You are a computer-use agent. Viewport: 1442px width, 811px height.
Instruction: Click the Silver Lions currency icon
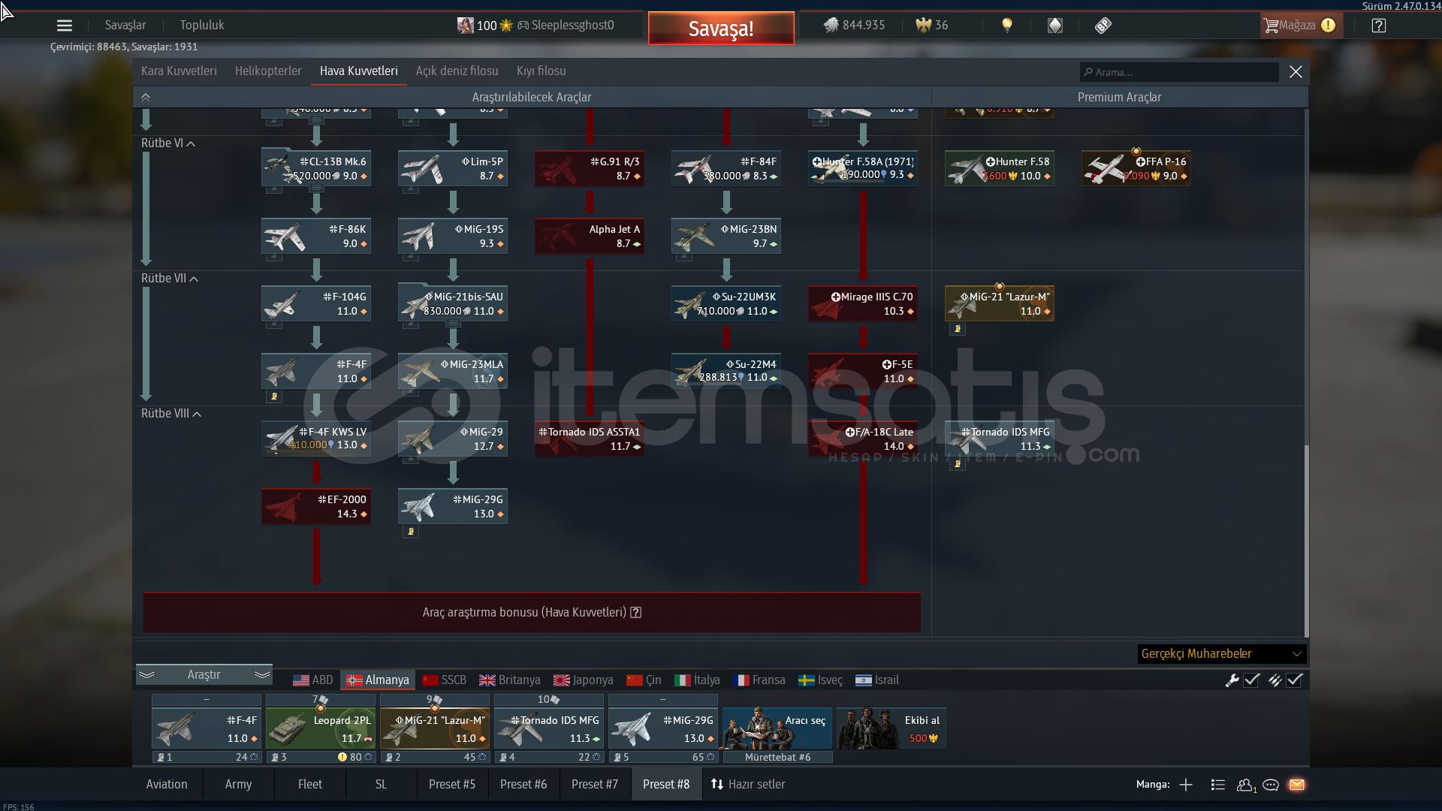(x=831, y=26)
